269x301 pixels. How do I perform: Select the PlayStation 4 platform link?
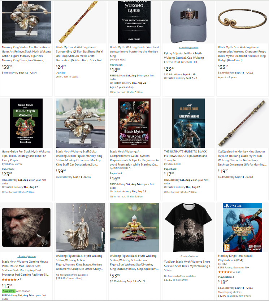(226, 277)
